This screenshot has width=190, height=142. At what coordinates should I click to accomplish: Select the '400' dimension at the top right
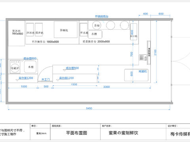[145, 14]
